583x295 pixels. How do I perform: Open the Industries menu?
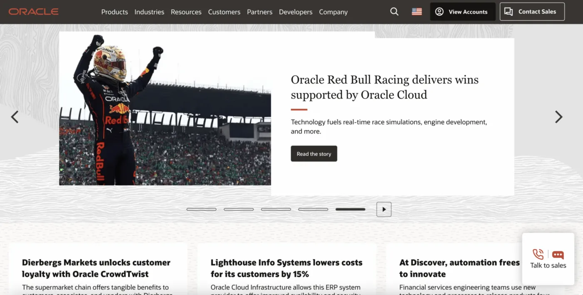click(x=149, y=12)
